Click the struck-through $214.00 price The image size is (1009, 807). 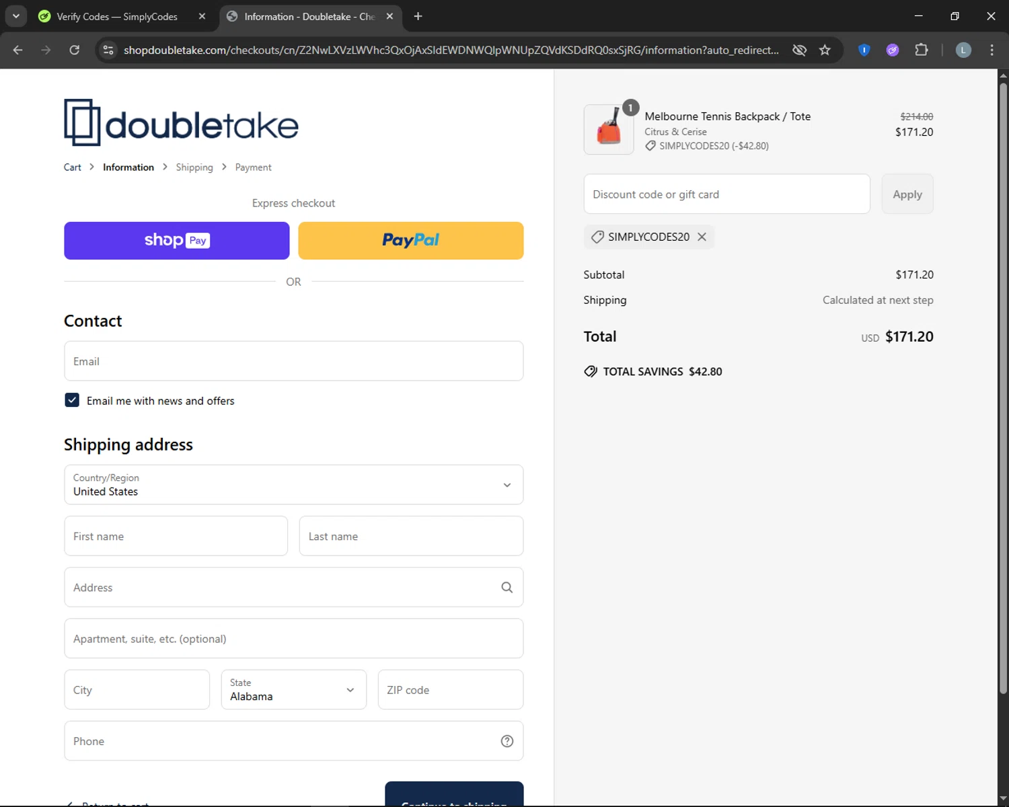pyautogui.click(x=917, y=116)
